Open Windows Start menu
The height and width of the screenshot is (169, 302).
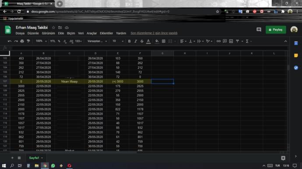[x=4, y=166]
